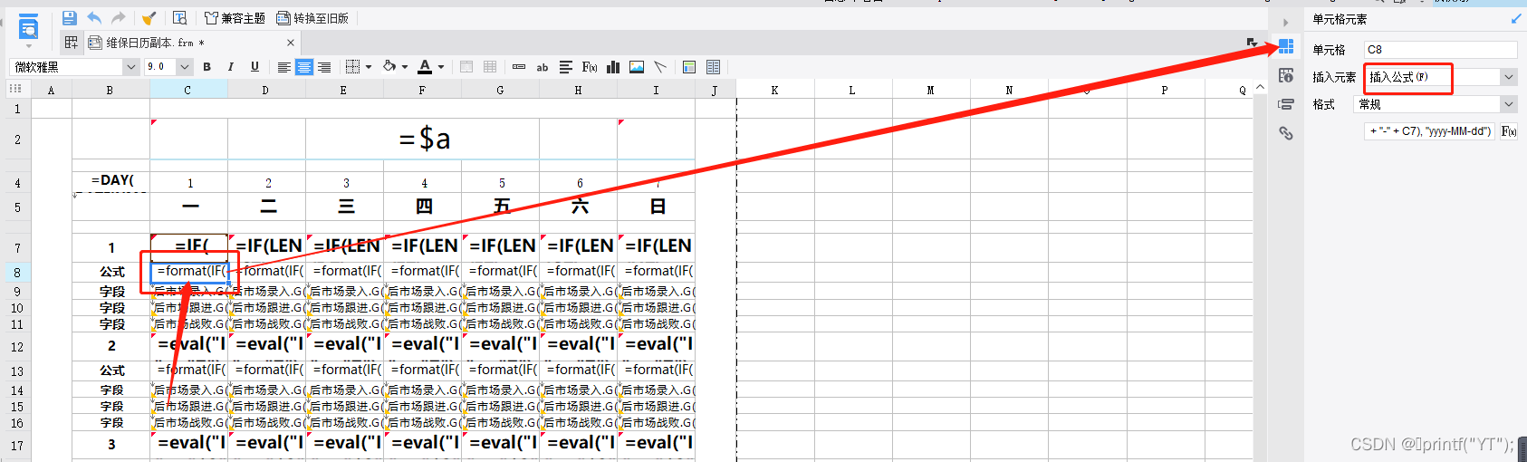
Task: Close the 维保日历副本.frm tab
Action: click(291, 43)
